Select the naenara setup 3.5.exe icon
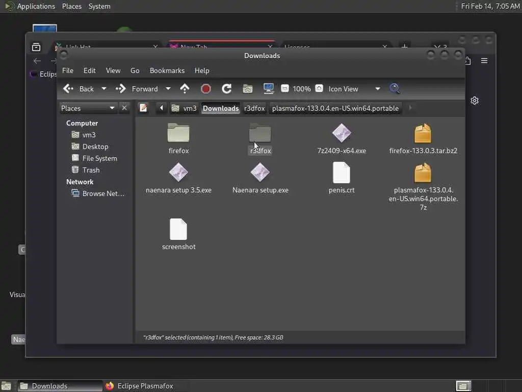Viewport: 522px width, 392px height. tap(178, 172)
